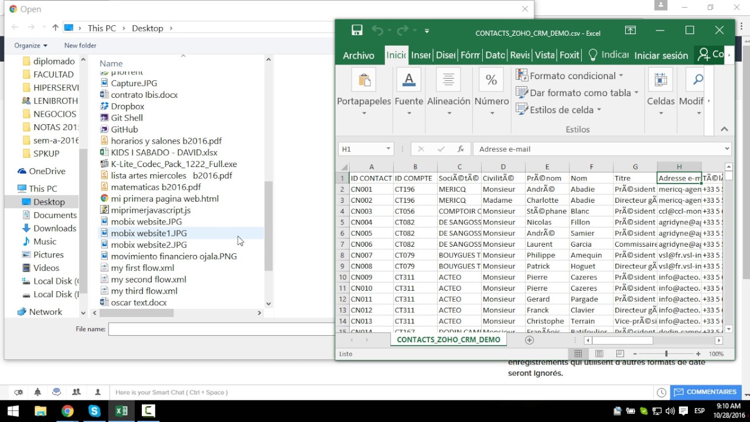Switch to Page Layout view in Excel

[x=599, y=354]
